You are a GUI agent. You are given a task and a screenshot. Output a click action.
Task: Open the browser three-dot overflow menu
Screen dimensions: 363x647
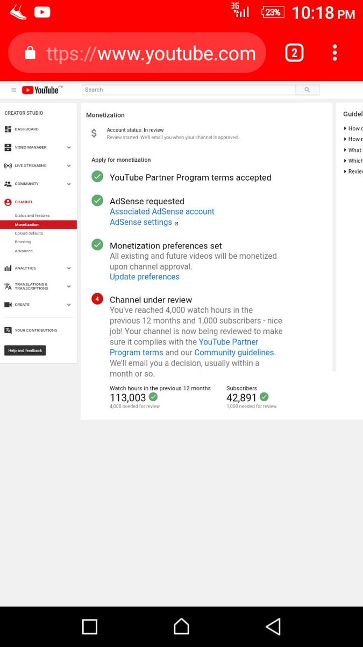coord(334,53)
